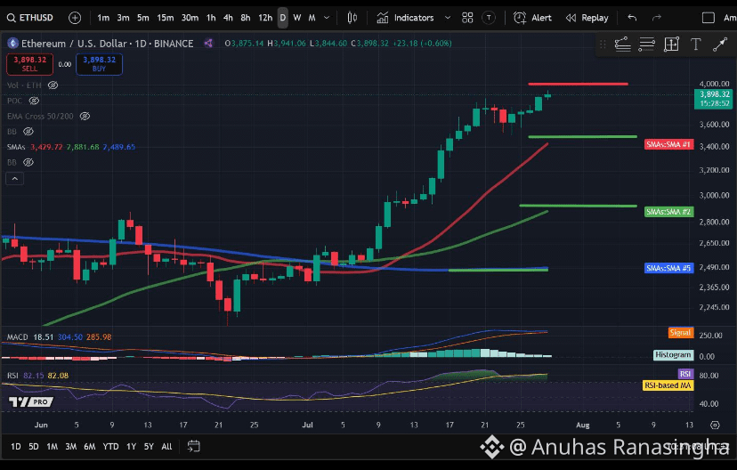
Task: Select the Text drawing tool
Action: click(696, 45)
